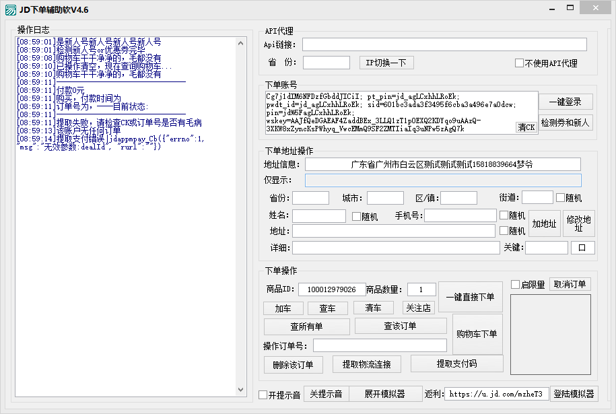This screenshot has height=414, width=616.
Task: Click log scrollbar down arrow
Action: pos(242,389)
